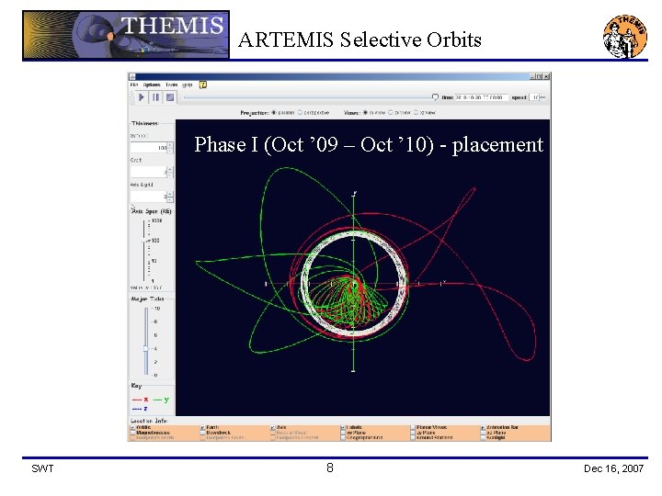
Task: Decrease the first thickness spinner value
Action: coord(170,151)
